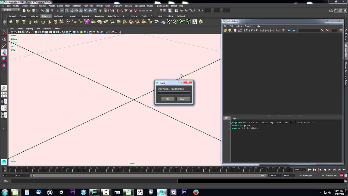The width and height of the screenshot is (348, 196).
Task: Click the X coordinate input field
Action: tap(207, 10)
